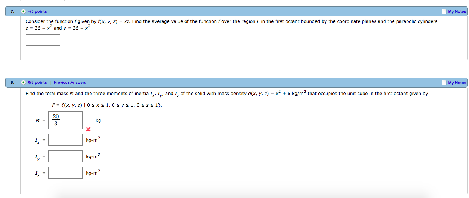Expand question 8 points details plus icon
The height and width of the screenshot is (198, 469).
pos(24,82)
